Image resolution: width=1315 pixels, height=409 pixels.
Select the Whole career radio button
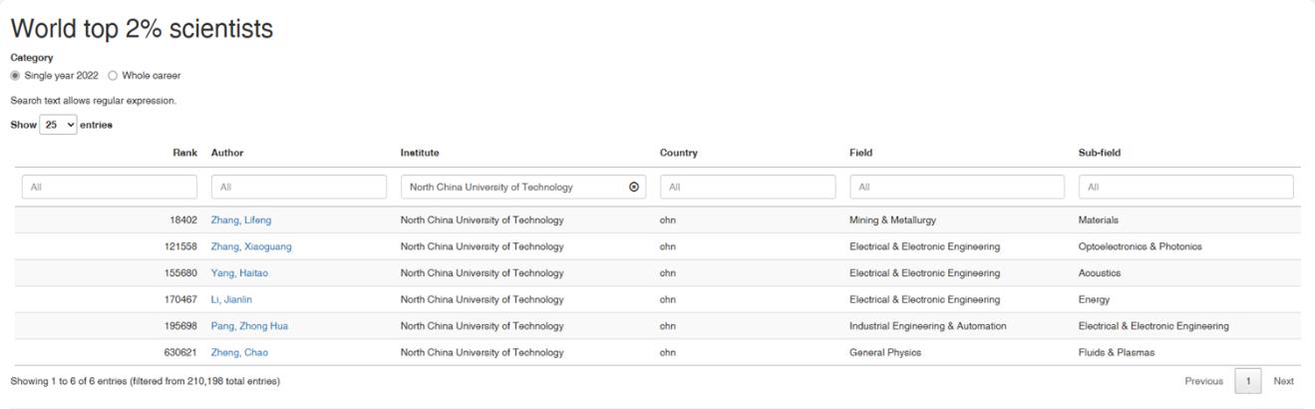coord(113,76)
